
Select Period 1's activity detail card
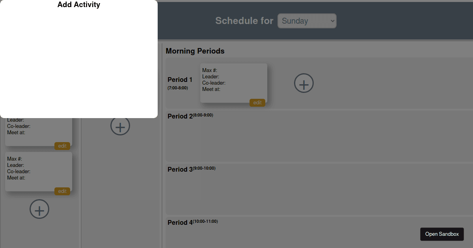tap(233, 83)
